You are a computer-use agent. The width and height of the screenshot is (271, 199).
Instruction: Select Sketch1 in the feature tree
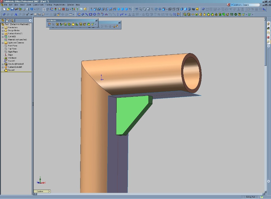pos(11,61)
